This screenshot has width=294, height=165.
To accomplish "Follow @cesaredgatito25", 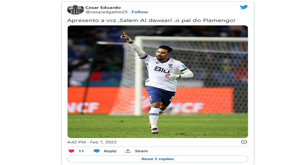I will (x=140, y=12).
